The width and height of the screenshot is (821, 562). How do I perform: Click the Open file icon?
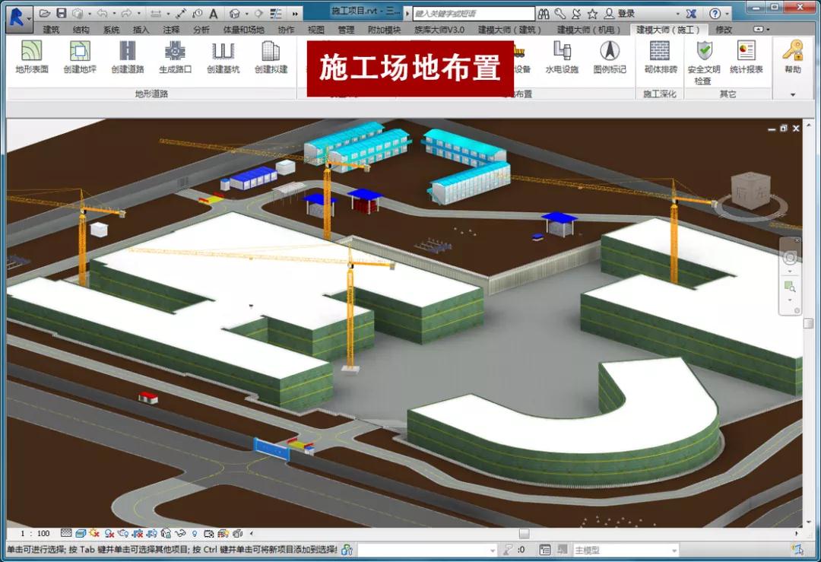point(45,14)
